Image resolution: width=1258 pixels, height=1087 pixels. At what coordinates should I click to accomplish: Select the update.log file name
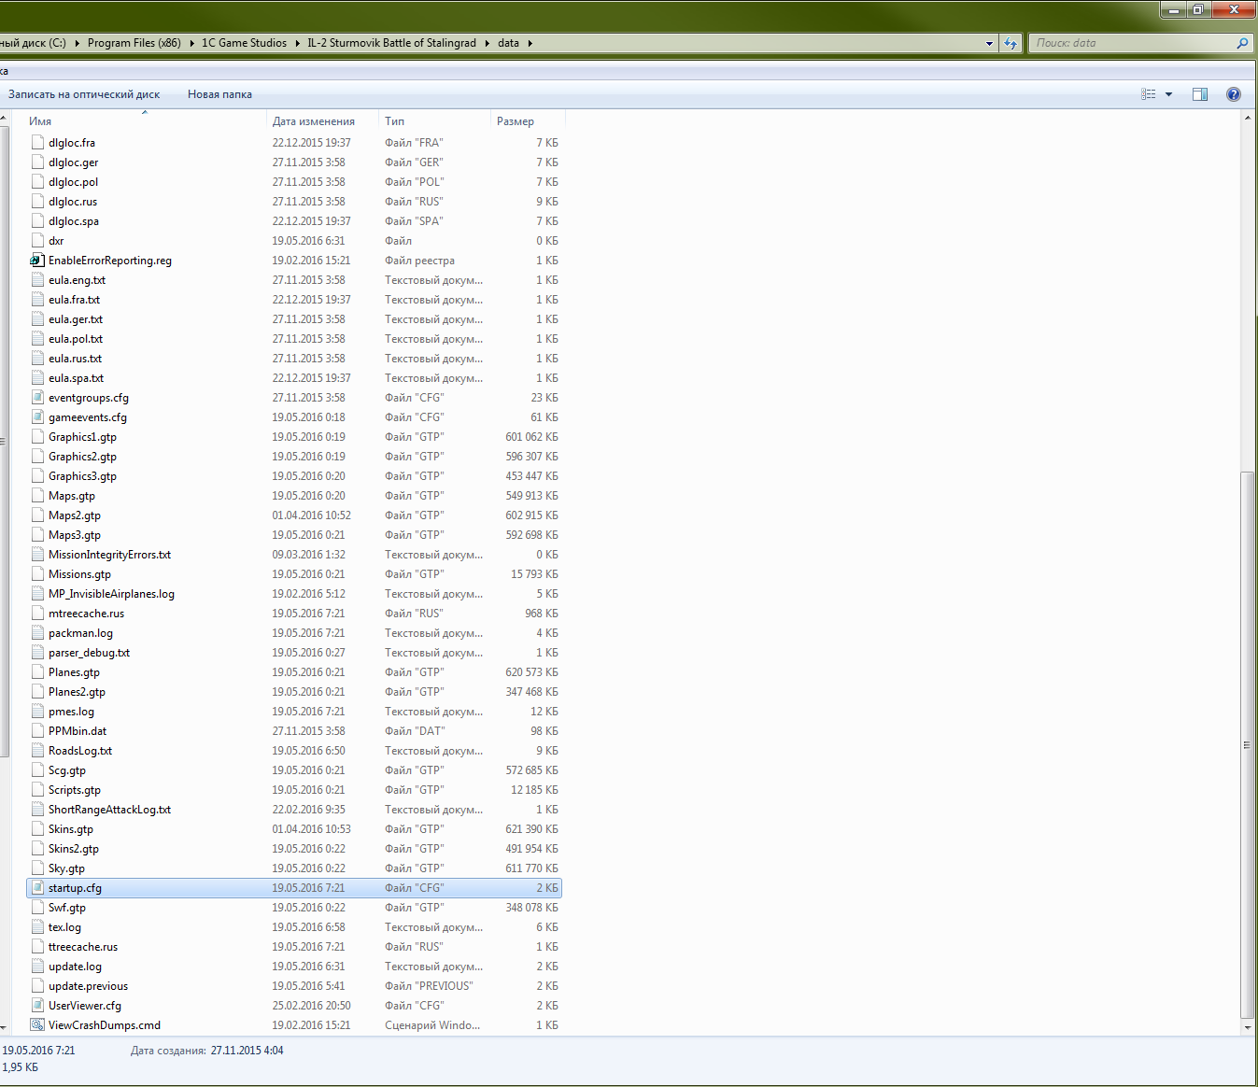coord(75,967)
